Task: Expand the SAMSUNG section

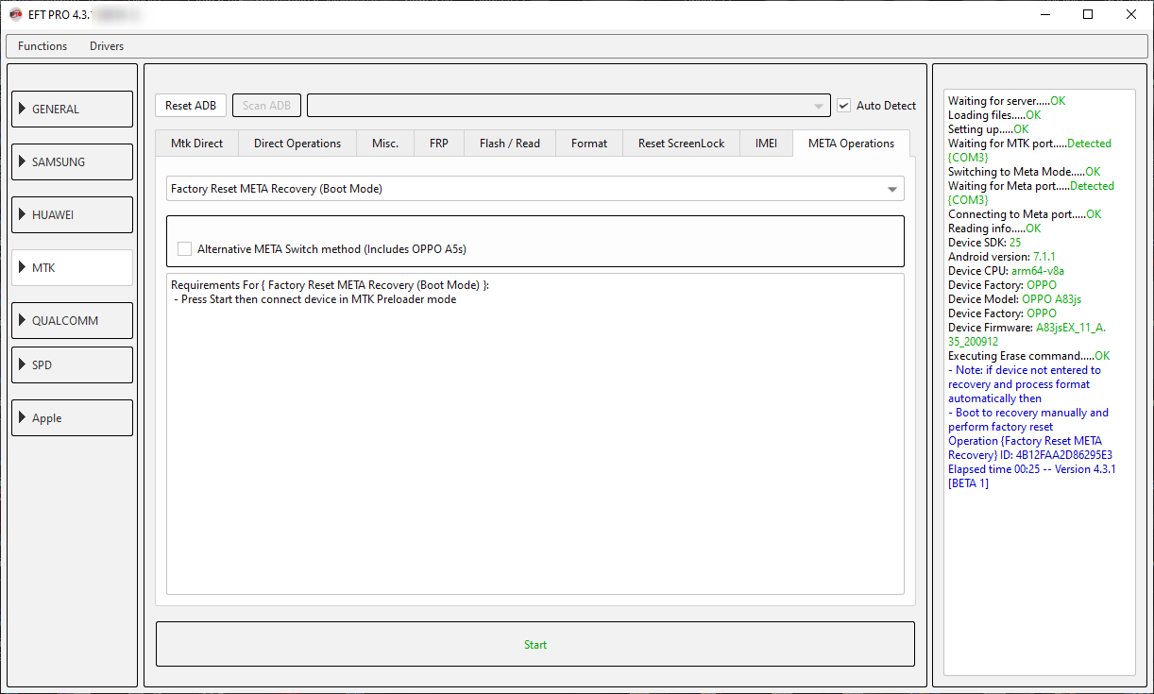Action: click(x=72, y=161)
